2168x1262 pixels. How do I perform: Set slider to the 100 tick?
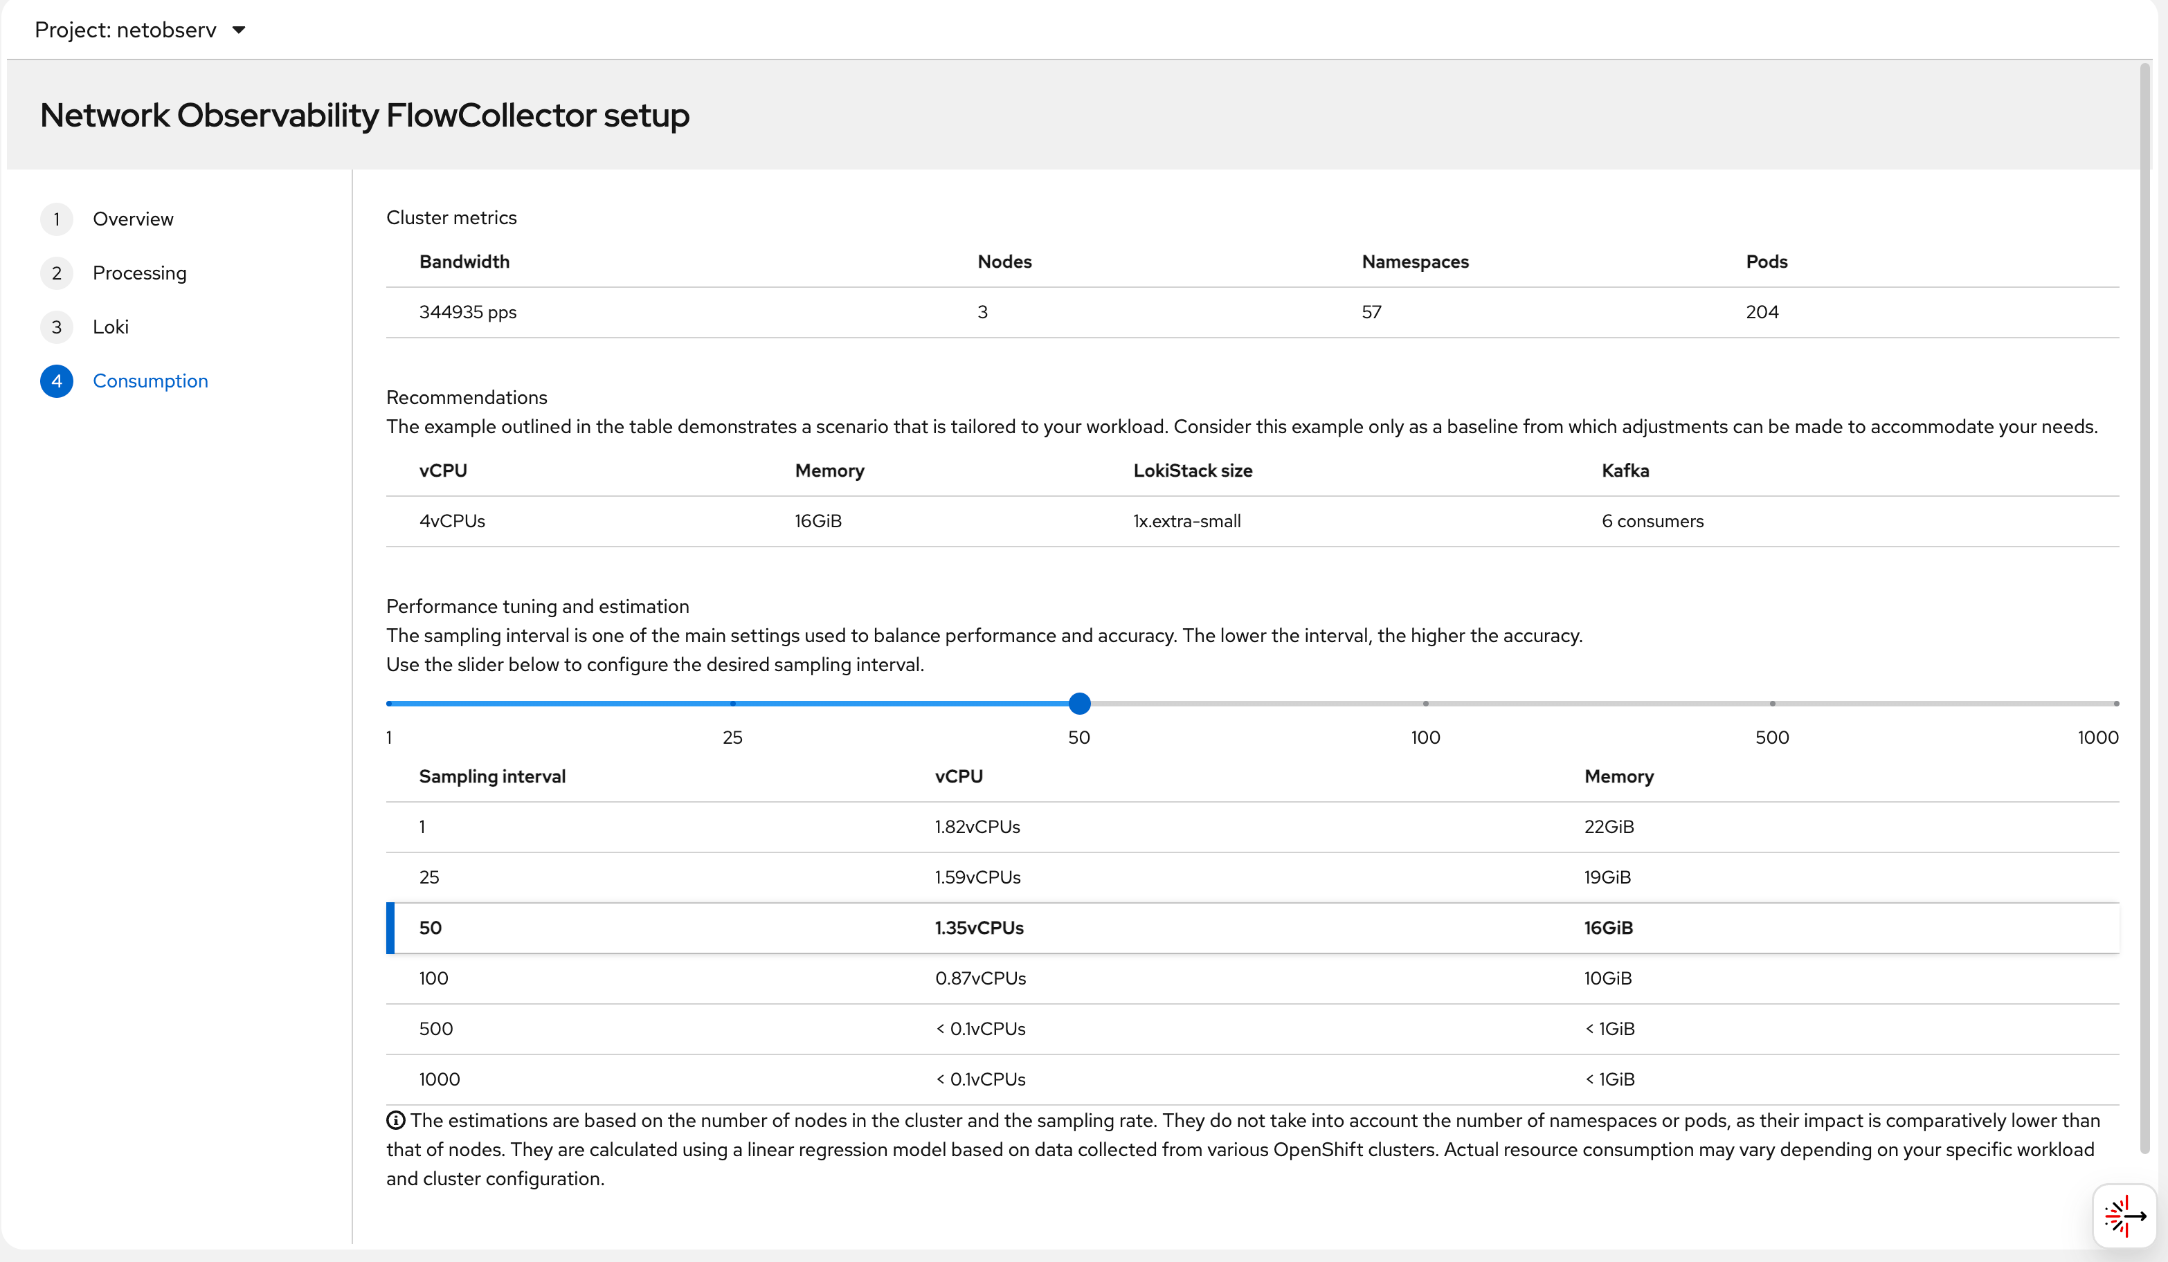(1425, 703)
